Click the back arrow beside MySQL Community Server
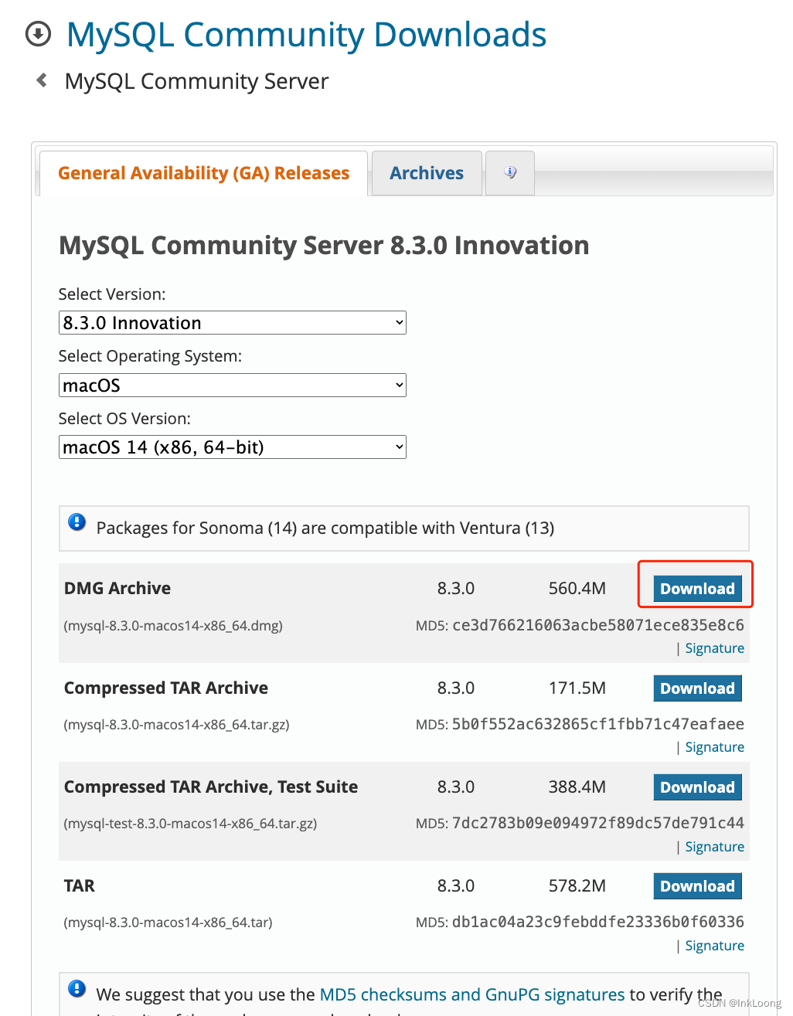 point(43,80)
